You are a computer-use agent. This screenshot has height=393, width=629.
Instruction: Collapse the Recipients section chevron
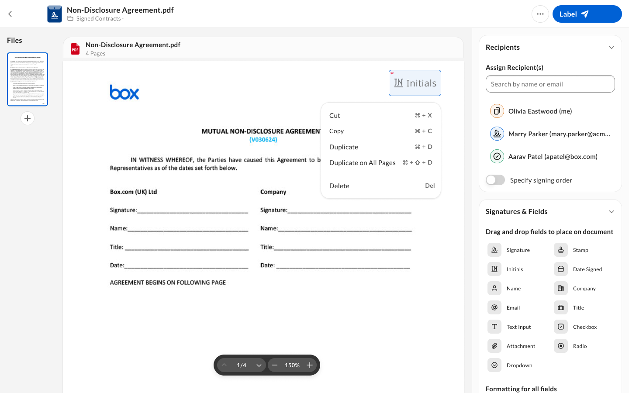[x=612, y=47]
